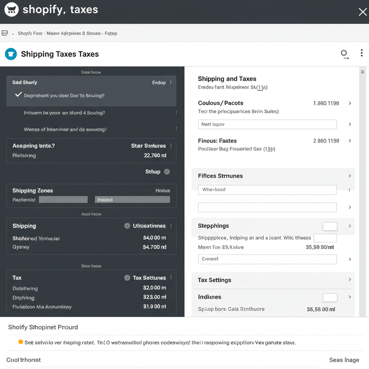Open options for Irituern be yoorr row
369x369 pixels.
coord(176,113)
